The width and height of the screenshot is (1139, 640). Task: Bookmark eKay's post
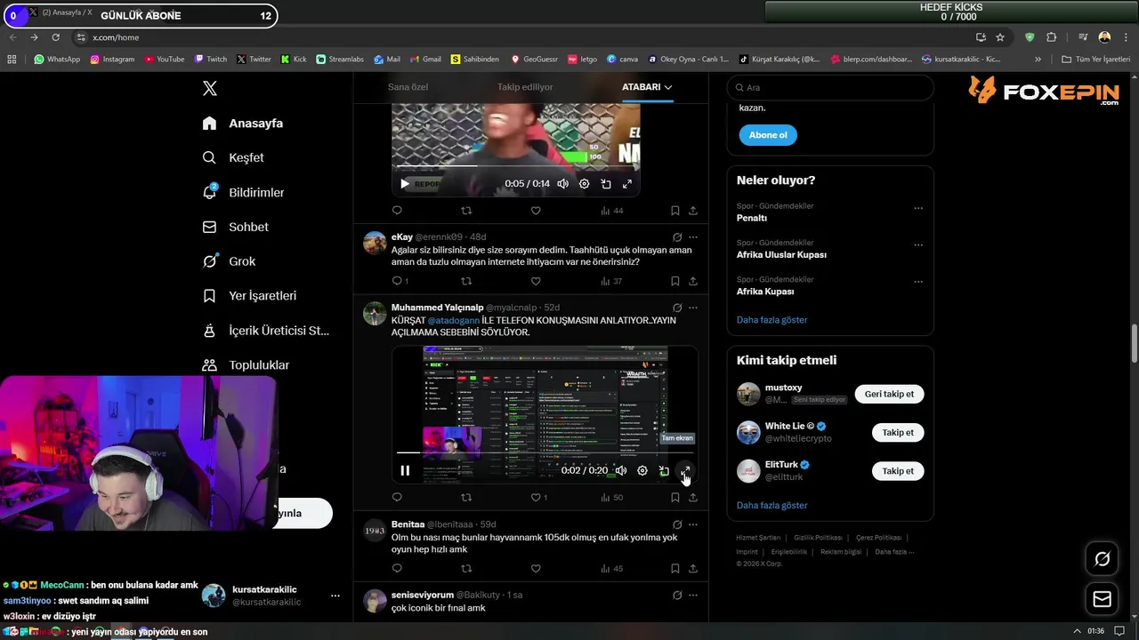pyautogui.click(x=675, y=281)
